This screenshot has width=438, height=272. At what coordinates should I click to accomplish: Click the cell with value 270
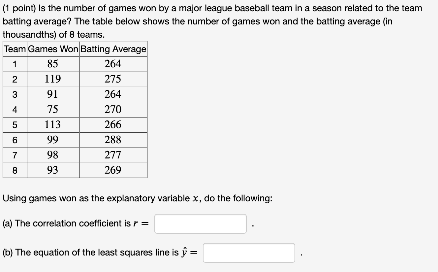[x=113, y=109]
